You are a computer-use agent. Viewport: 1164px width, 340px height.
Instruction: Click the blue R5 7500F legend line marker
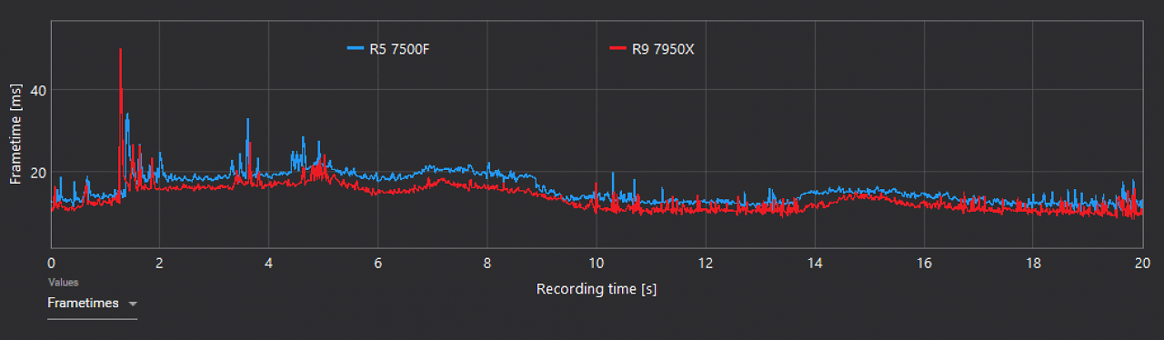click(x=355, y=49)
